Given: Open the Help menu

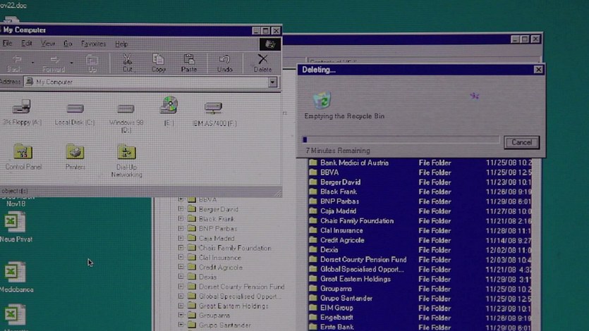Looking at the screenshot, I should [121, 44].
